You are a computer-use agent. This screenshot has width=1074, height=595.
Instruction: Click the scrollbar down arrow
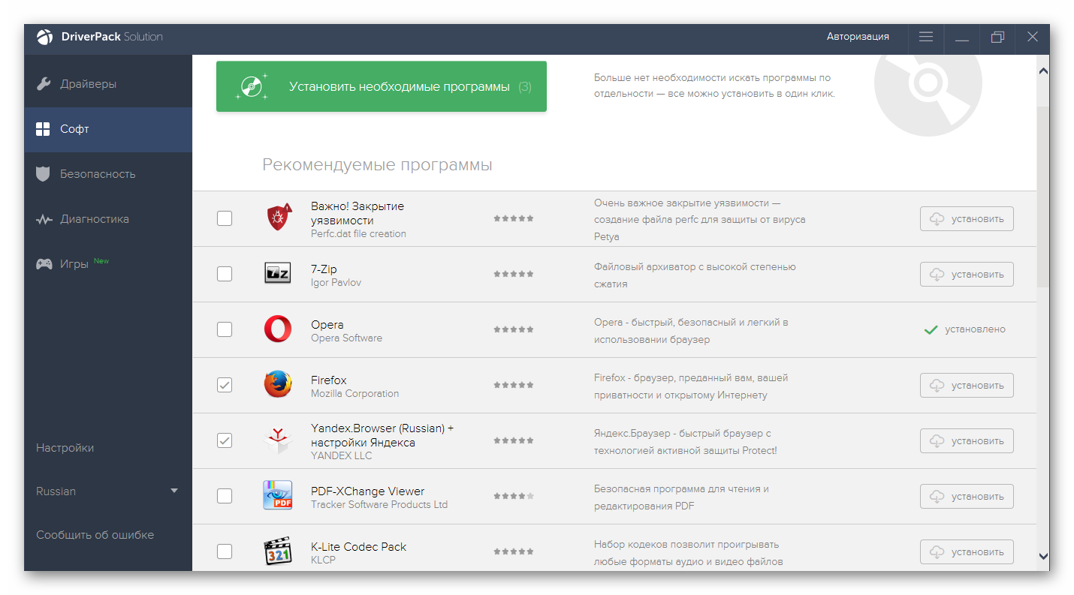click(1043, 556)
